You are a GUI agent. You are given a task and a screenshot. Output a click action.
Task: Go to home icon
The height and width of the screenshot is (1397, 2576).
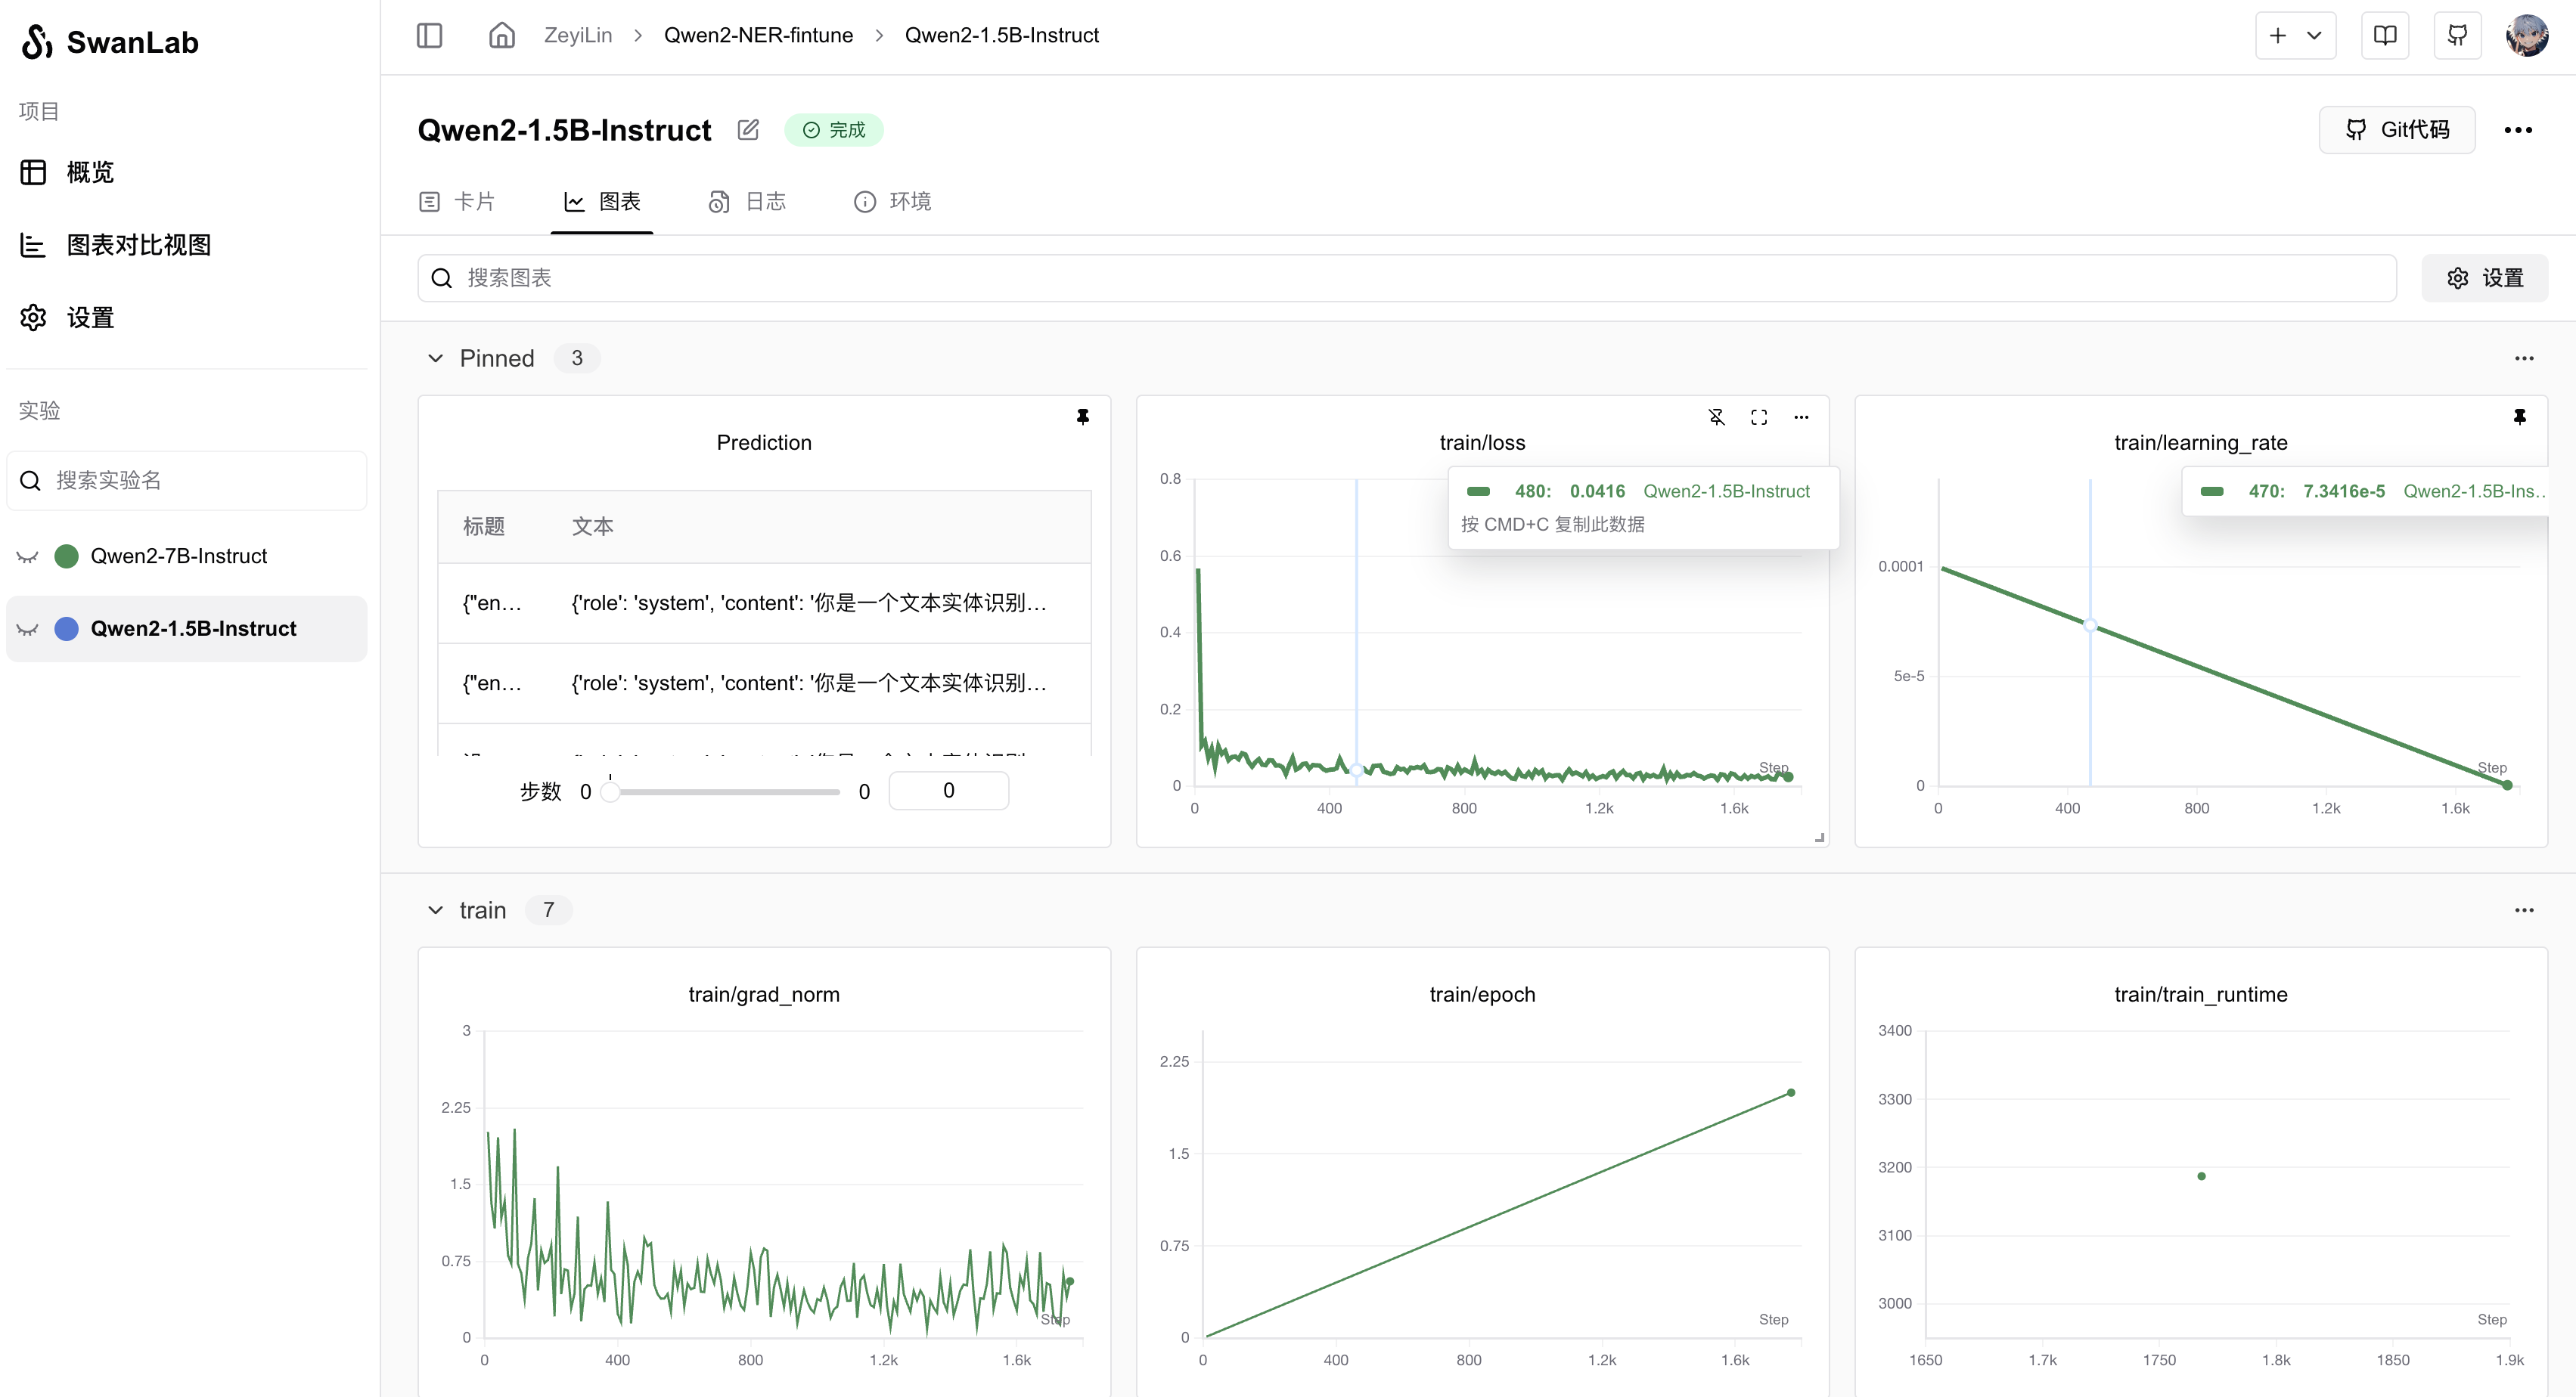point(501,35)
